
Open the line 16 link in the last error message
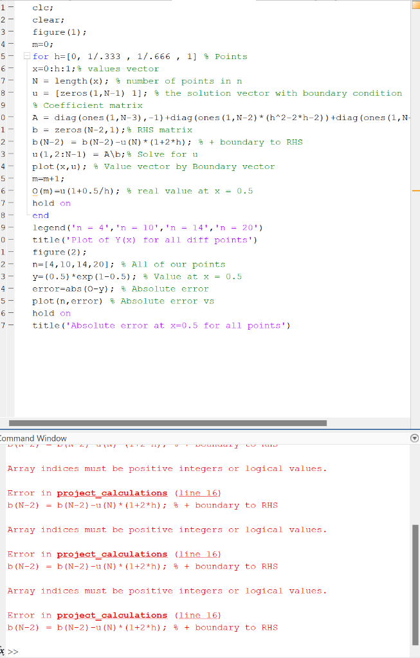[198, 615]
